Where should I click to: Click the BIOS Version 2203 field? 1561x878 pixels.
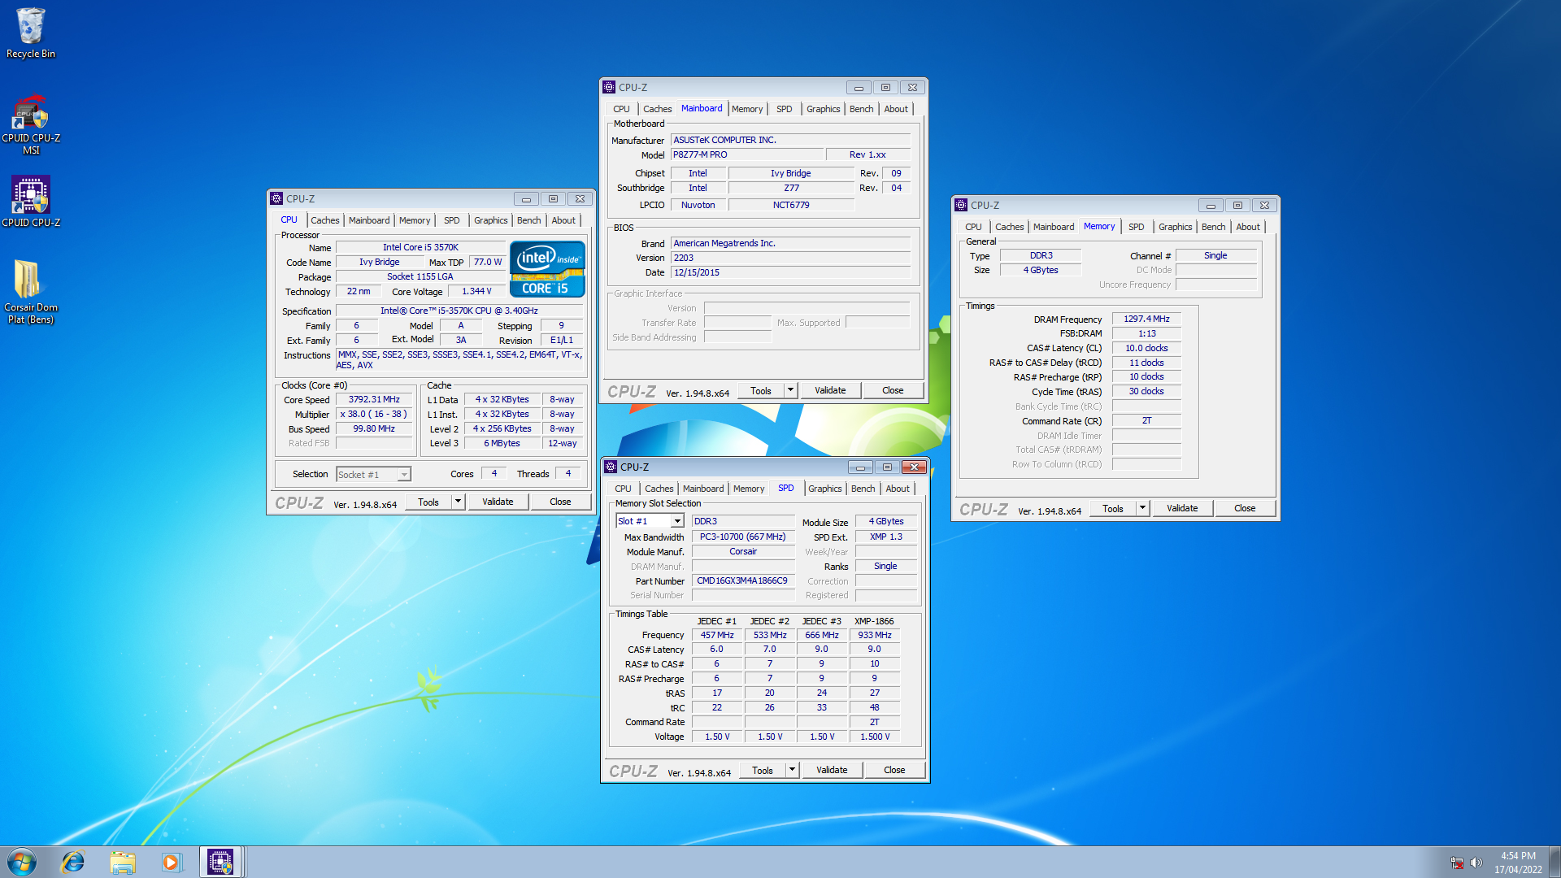coord(791,259)
